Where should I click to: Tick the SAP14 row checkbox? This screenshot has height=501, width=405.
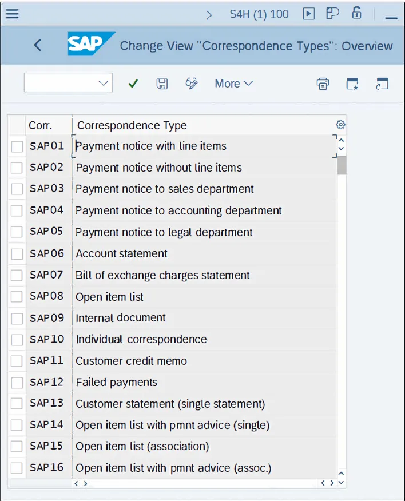click(x=17, y=426)
